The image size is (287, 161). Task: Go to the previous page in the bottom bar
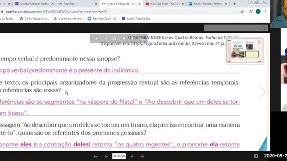[x=106, y=156]
